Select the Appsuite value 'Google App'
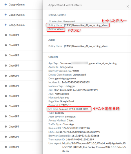Viewport: 131px width, 154px height. point(66,67)
